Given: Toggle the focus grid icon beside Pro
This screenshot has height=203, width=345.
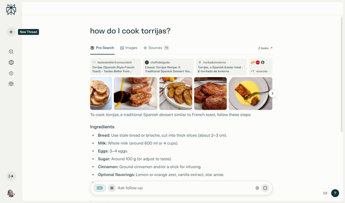Looking at the screenshot, I should point(112,188).
